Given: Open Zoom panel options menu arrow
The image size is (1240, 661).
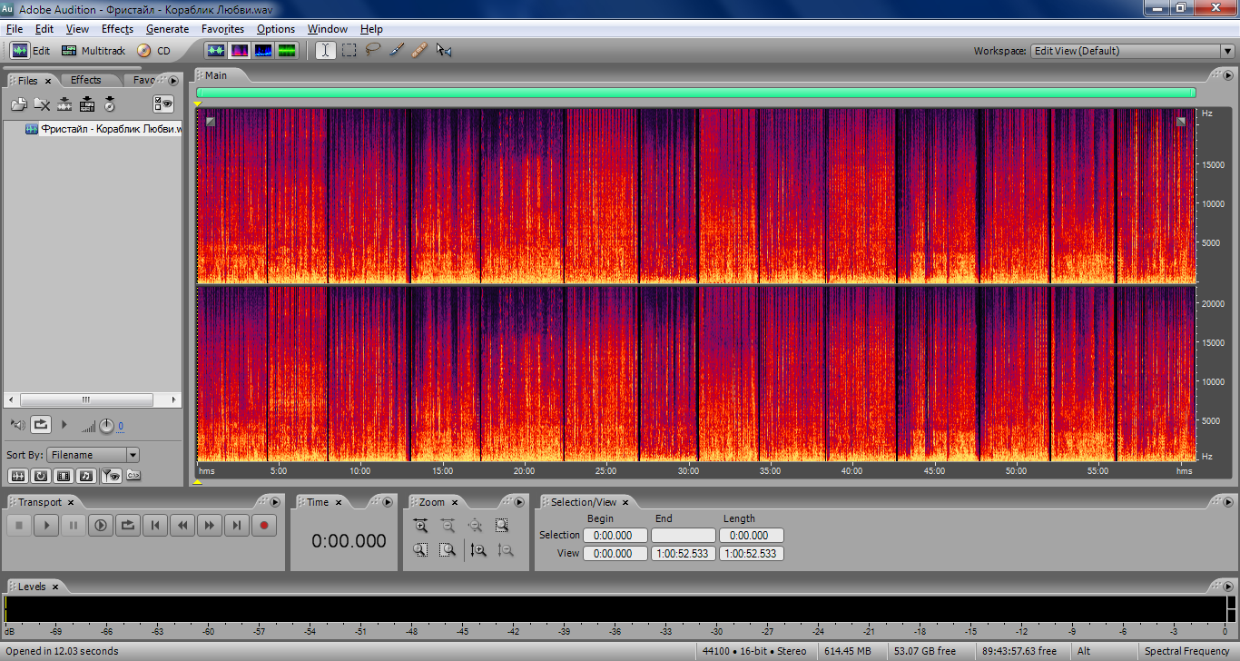Looking at the screenshot, I should click(519, 502).
